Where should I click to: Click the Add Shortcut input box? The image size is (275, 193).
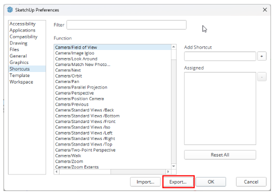point(220,56)
